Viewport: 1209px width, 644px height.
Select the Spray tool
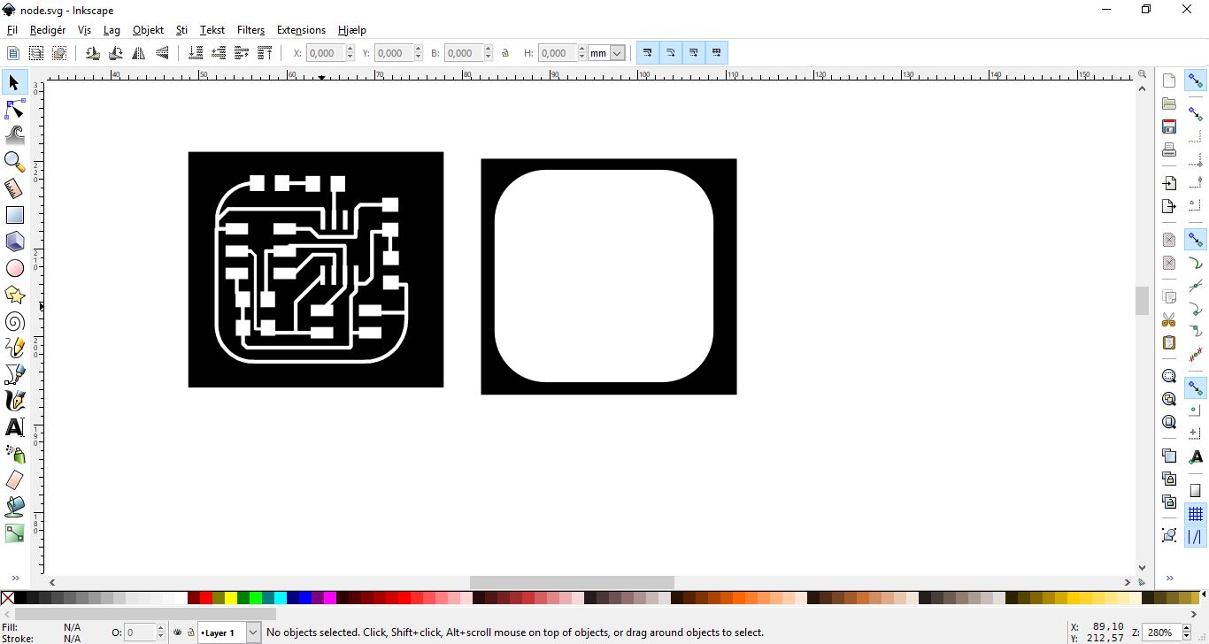[x=14, y=454]
